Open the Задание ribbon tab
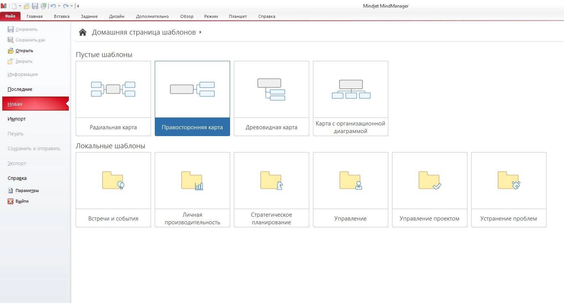The image size is (564, 303). [89, 16]
